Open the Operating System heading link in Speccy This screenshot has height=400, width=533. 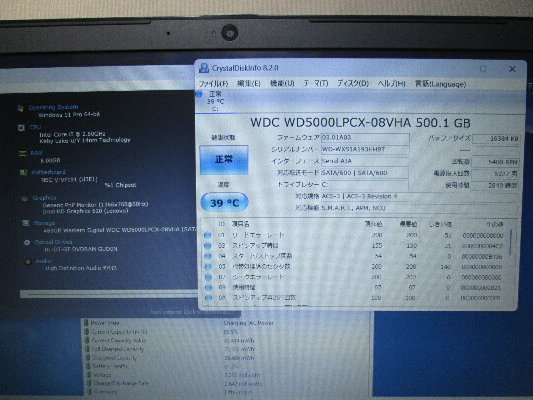pos(53,107)
